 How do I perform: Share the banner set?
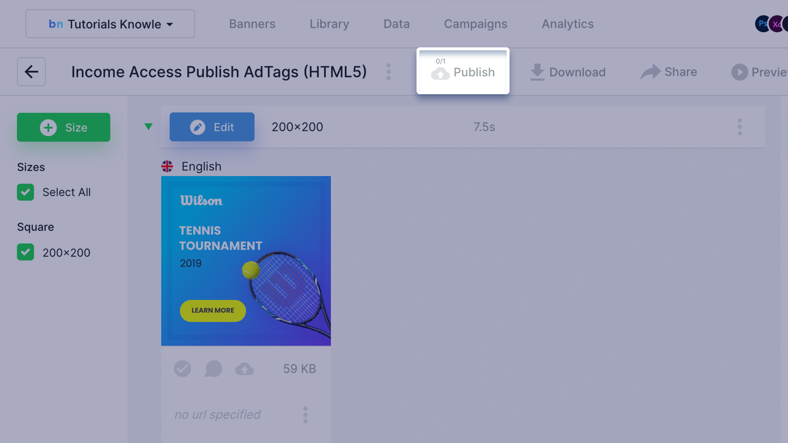pyautogui.click(x=669, y=72)
